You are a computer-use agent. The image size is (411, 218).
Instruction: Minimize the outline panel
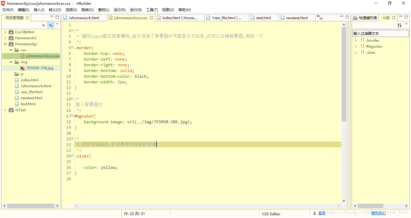pyautogui.click(x=400, y=17)
